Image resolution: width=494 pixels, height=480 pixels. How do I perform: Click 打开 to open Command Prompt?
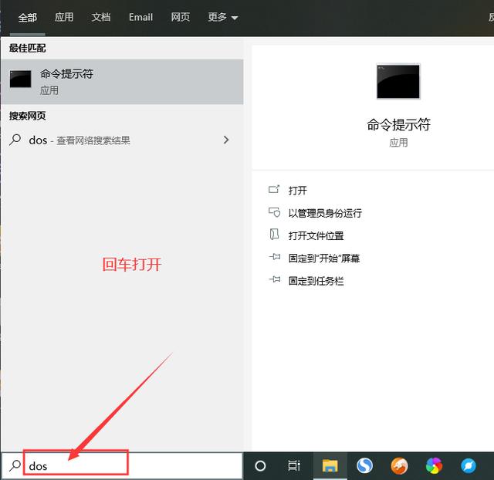tap(297, 191)
